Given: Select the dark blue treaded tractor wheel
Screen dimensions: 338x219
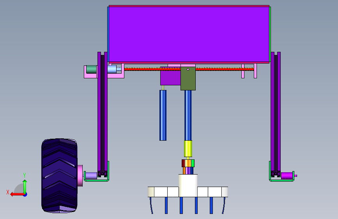Looking at the screenshot, I should click(x=59, y=176).
